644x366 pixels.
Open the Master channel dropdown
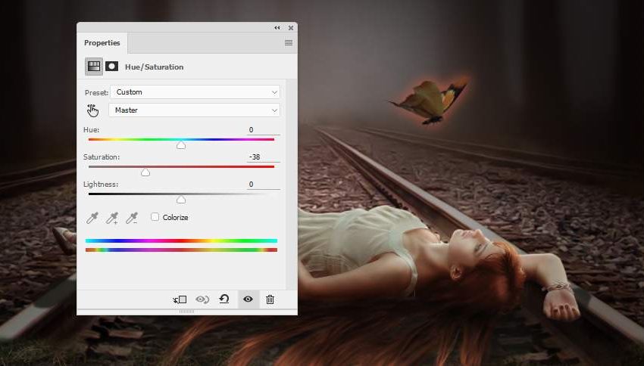pos(195,110)
